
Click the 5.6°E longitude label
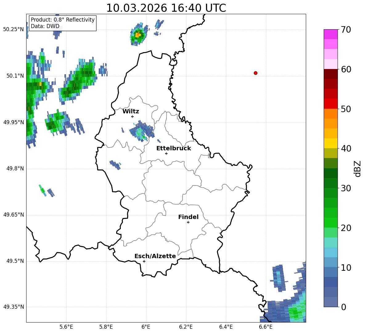66,327
